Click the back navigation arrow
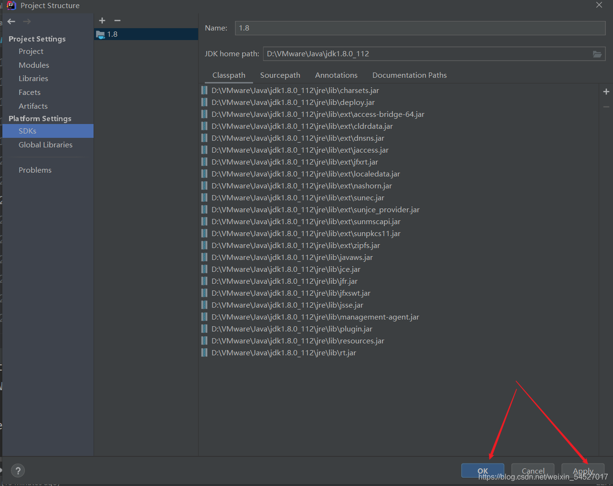The width and height of the screenshot is (613, 486). pyautogui.click(x=11, y=21)
